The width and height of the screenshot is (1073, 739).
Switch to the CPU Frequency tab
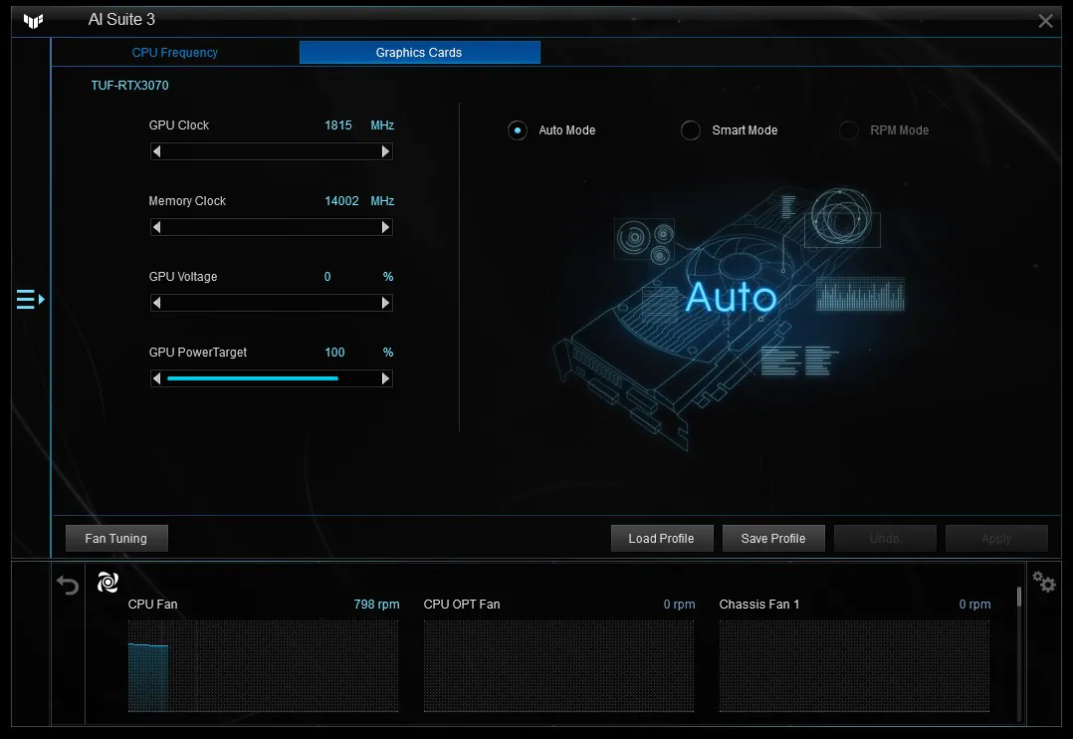[x=174, y=53]
